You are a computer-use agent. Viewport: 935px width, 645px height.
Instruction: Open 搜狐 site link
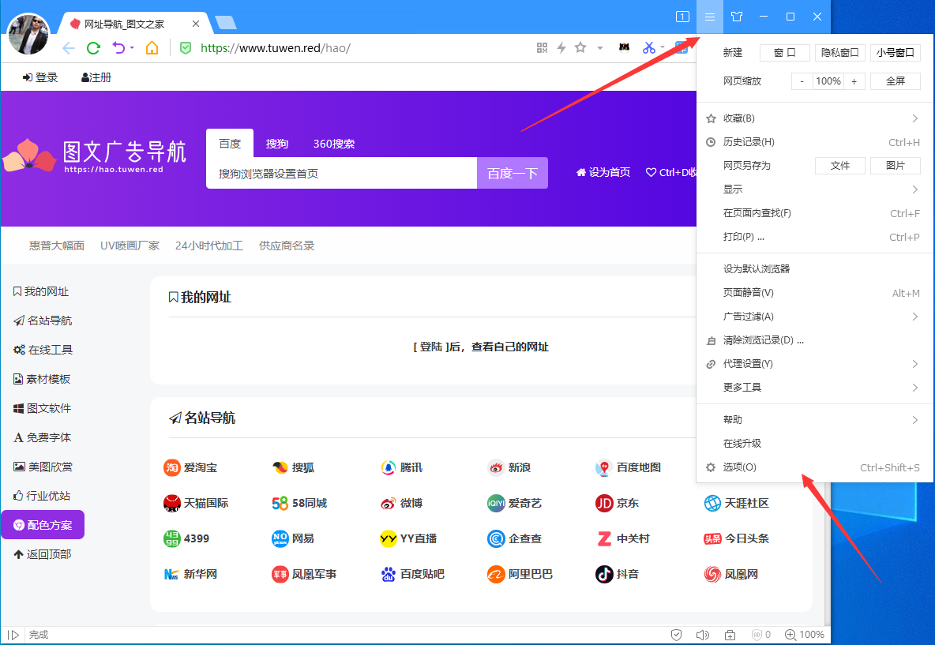pyautogui.click(x=293, y=468)
